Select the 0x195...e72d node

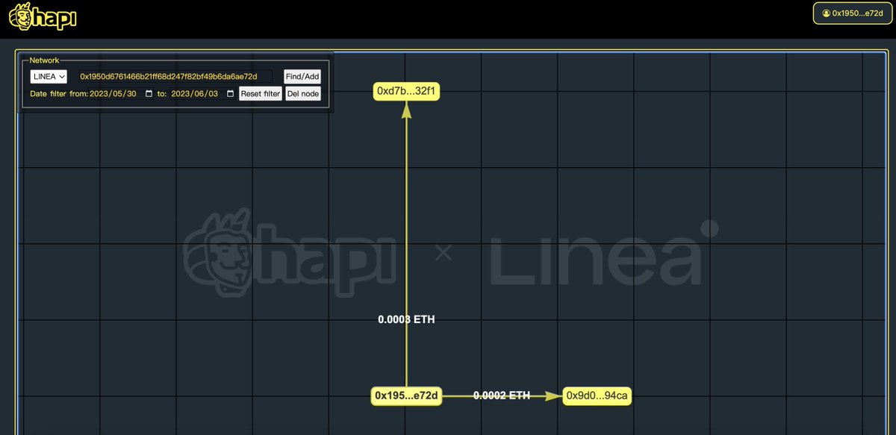(x=406, y=395)
